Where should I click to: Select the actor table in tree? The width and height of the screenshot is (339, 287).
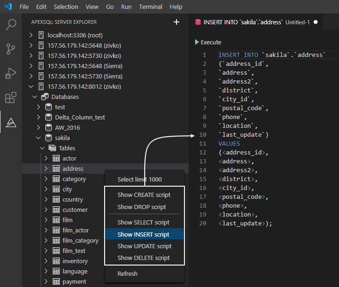point(69,159)
